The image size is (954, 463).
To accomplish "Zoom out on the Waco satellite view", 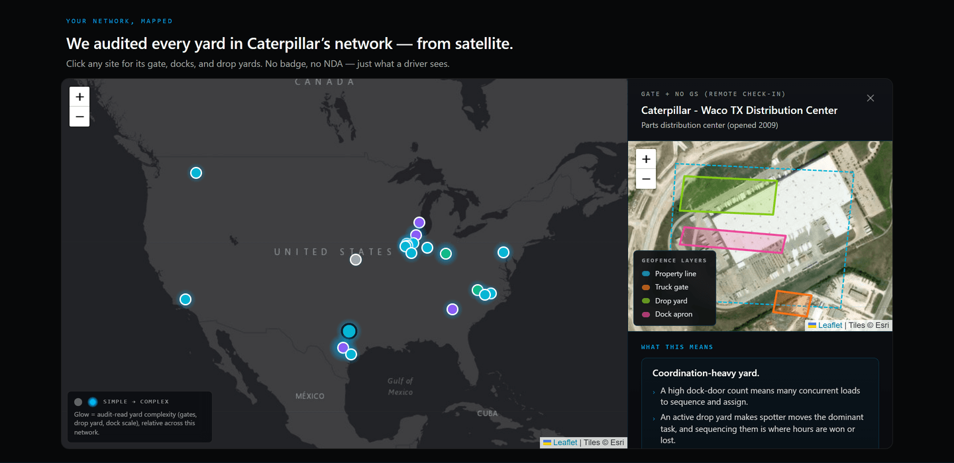I will tap(646, 179).
